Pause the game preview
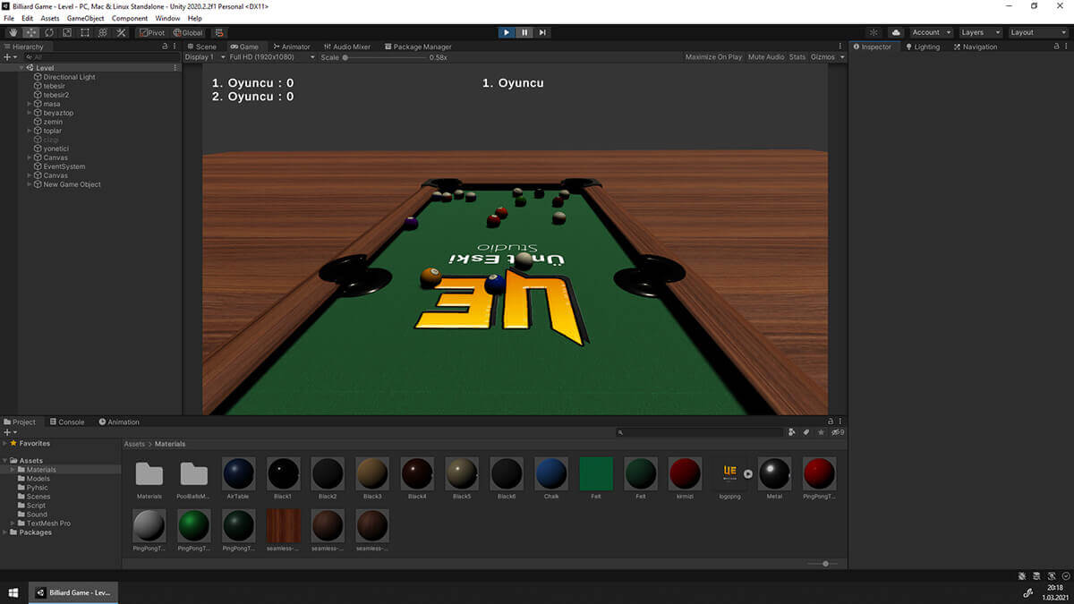The image size is (1074, 604). click(x=524, y=32)
